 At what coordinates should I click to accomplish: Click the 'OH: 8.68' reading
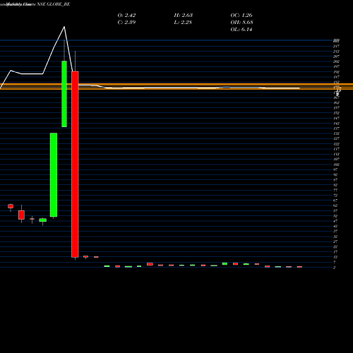(x=241, y=22)
